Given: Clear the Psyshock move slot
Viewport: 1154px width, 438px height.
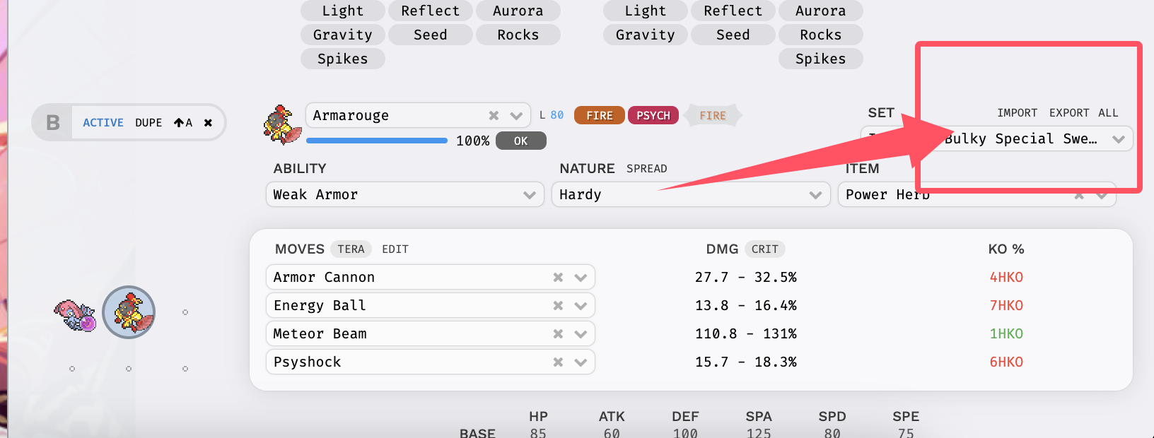Looking at the screenshot, I should (x=558, y=362).
